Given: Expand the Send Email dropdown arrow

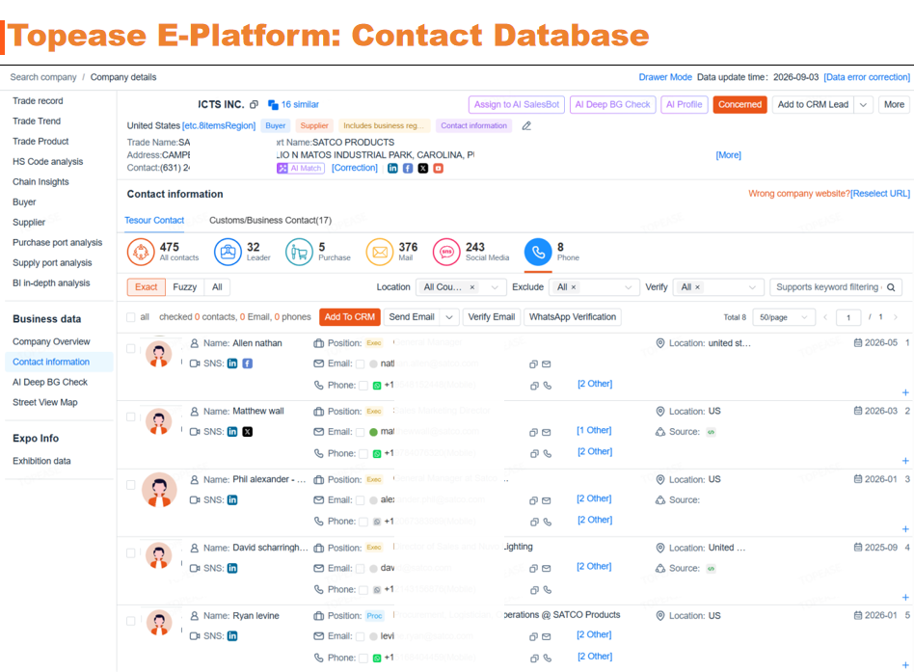Looking at the screenshot, I should click(x=449, y=317).
